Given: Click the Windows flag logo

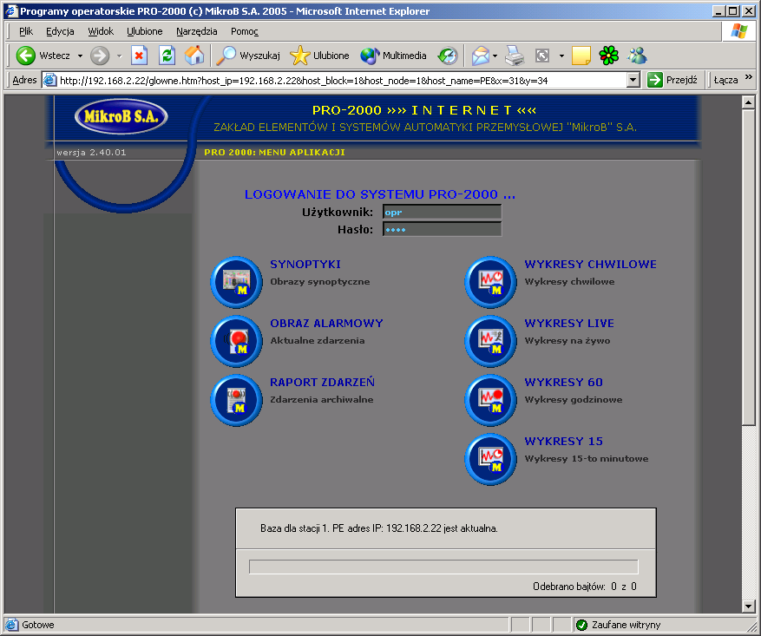Looking at the screenshot, I should (738, 31).
